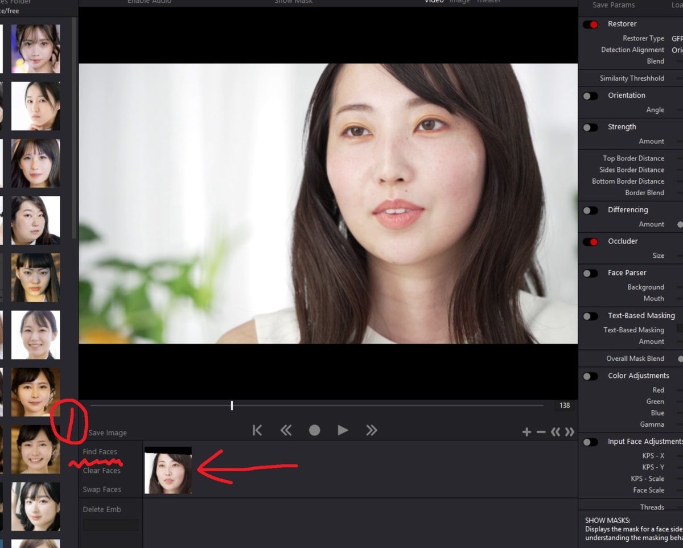Enable the Orientation toggle
Screen dimensions: 683x548
pos(590,96)
